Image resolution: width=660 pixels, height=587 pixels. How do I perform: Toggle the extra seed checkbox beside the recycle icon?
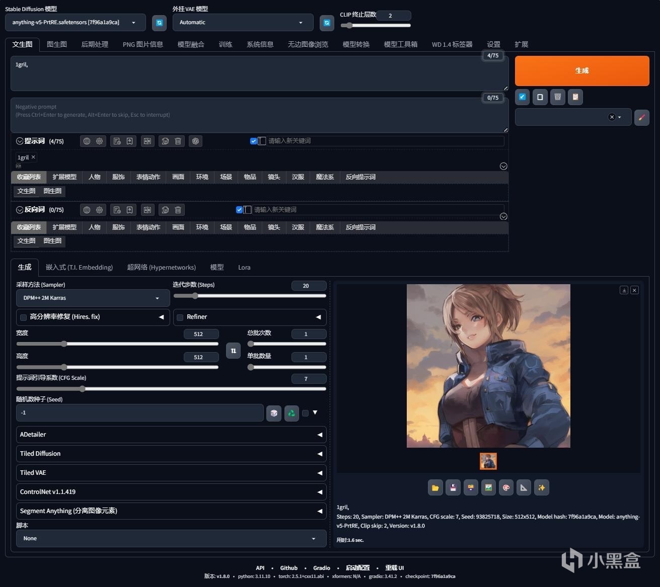[305, 413]
